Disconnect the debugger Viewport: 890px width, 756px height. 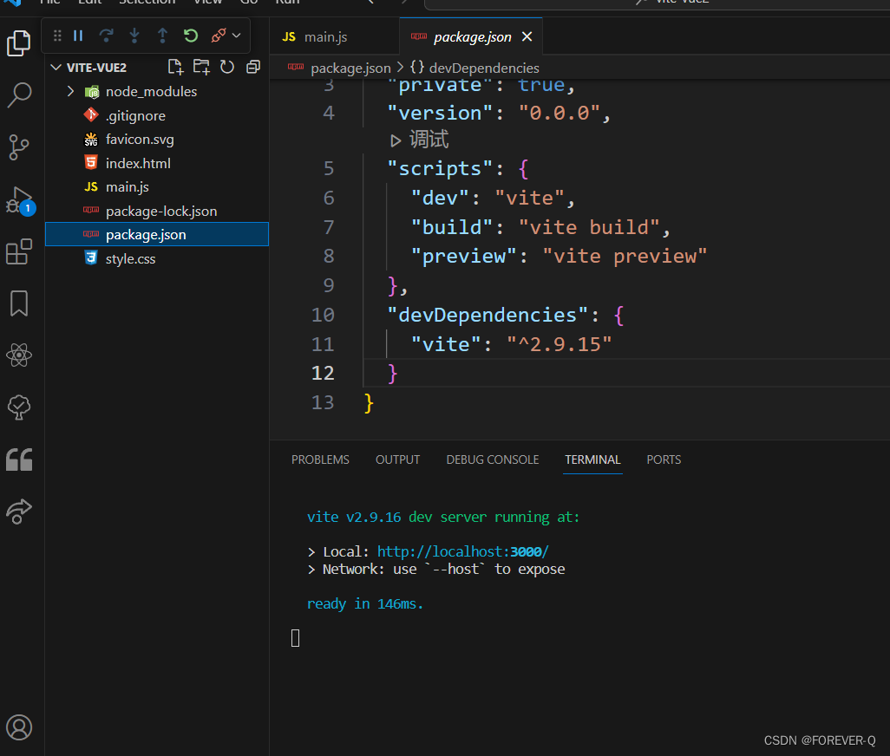click(x=217, y=36)
